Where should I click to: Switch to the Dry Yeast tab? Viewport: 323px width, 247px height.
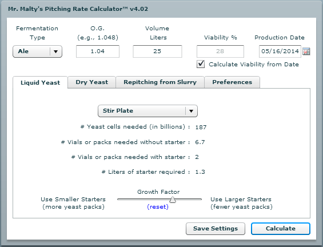pyautogui.click(x=91, y=82)
